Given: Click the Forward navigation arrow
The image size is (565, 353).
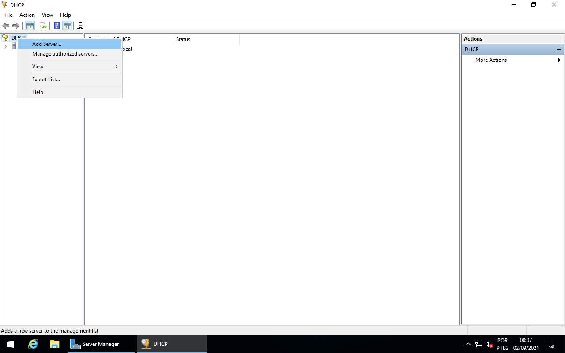Looking at the screenshot, I should [16, 26].
